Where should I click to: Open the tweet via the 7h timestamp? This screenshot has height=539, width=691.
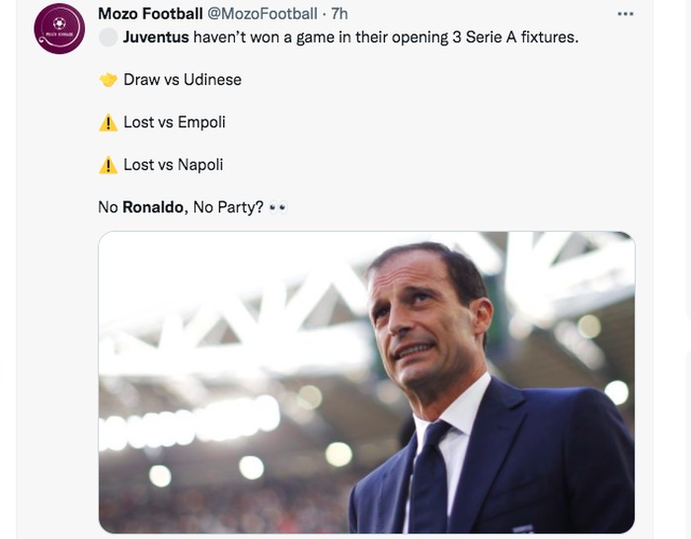coord(339,14)
